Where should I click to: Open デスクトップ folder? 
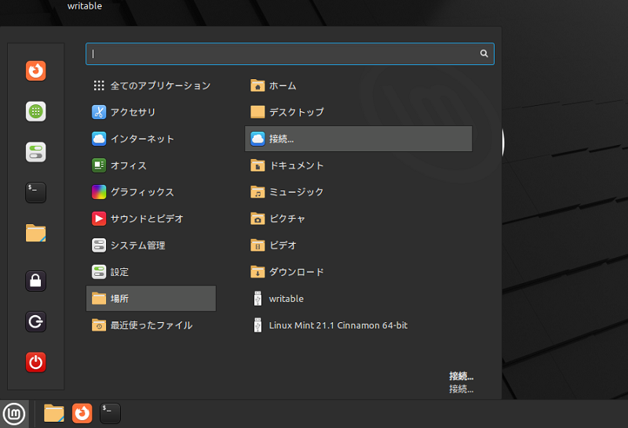click(359, 112)
